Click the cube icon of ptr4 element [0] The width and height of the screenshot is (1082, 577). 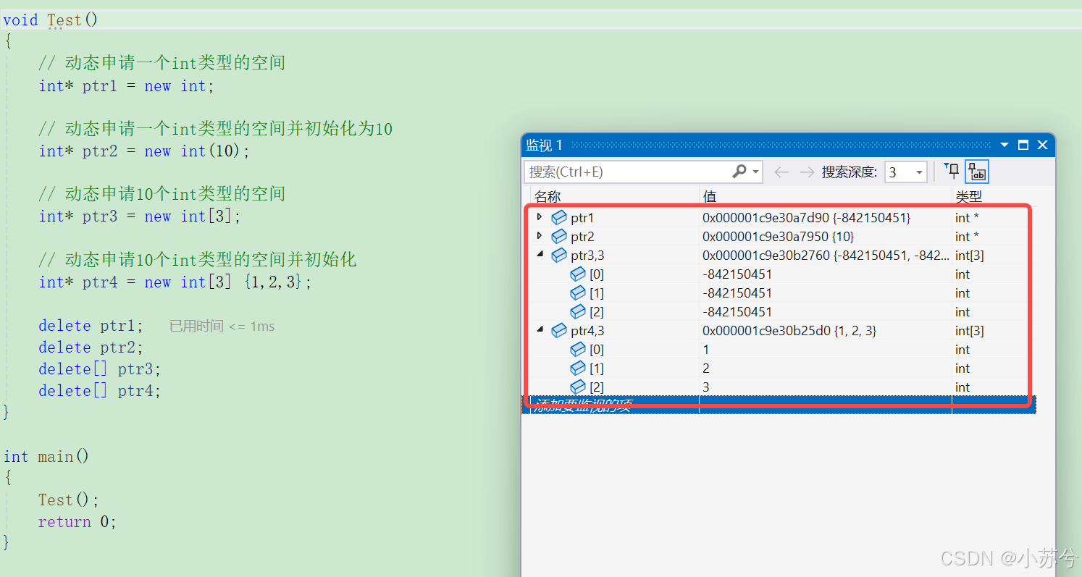[578, 349]
